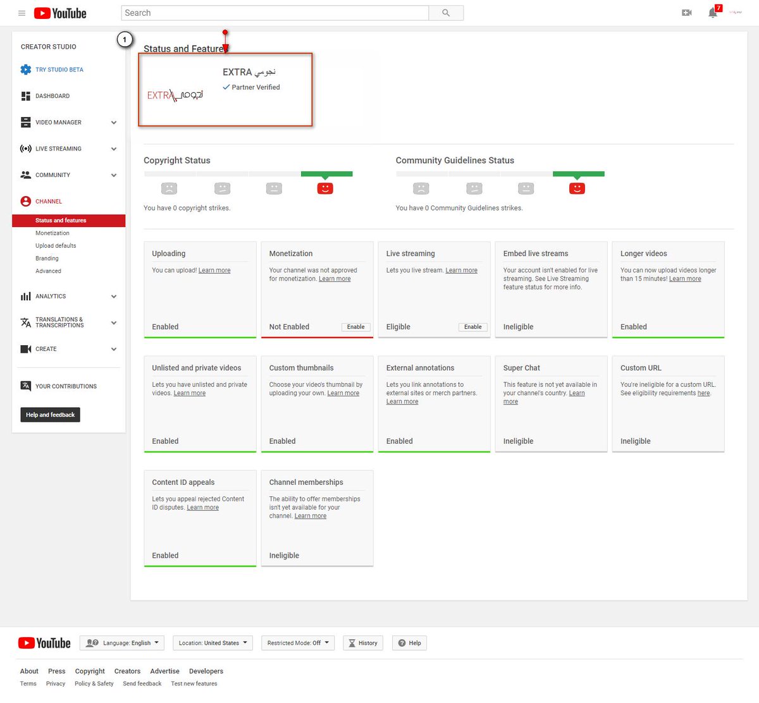The height and width of the screenshot is (703, 759).
Task: Click Policy & Safety footer link
Action: [x=94, y=683]
